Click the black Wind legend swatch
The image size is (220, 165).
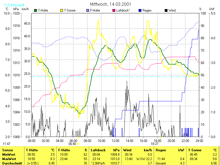tap(166, 10)
